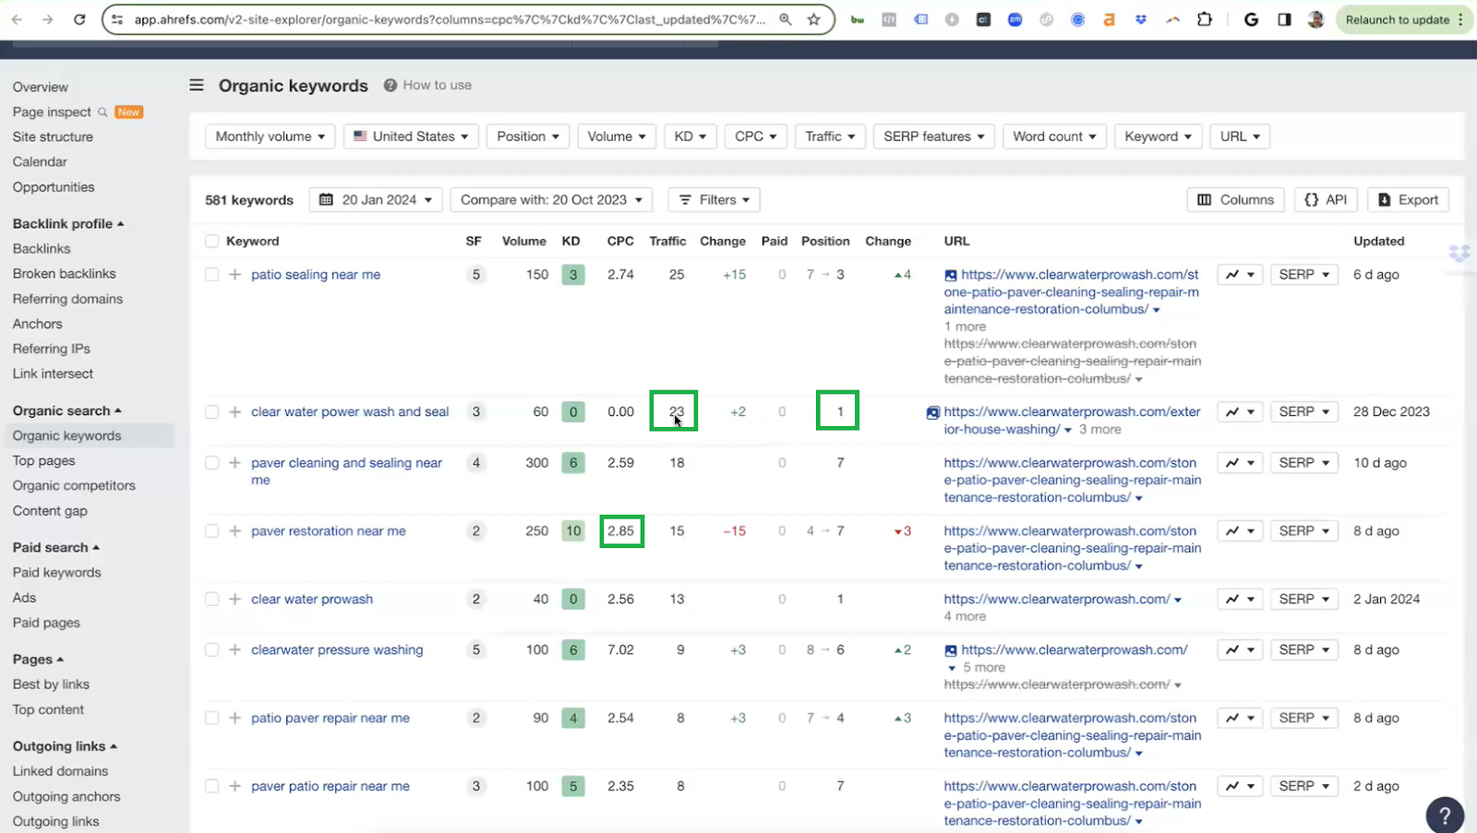Toggle the browser side panel icon

[x=1284, y=19]
